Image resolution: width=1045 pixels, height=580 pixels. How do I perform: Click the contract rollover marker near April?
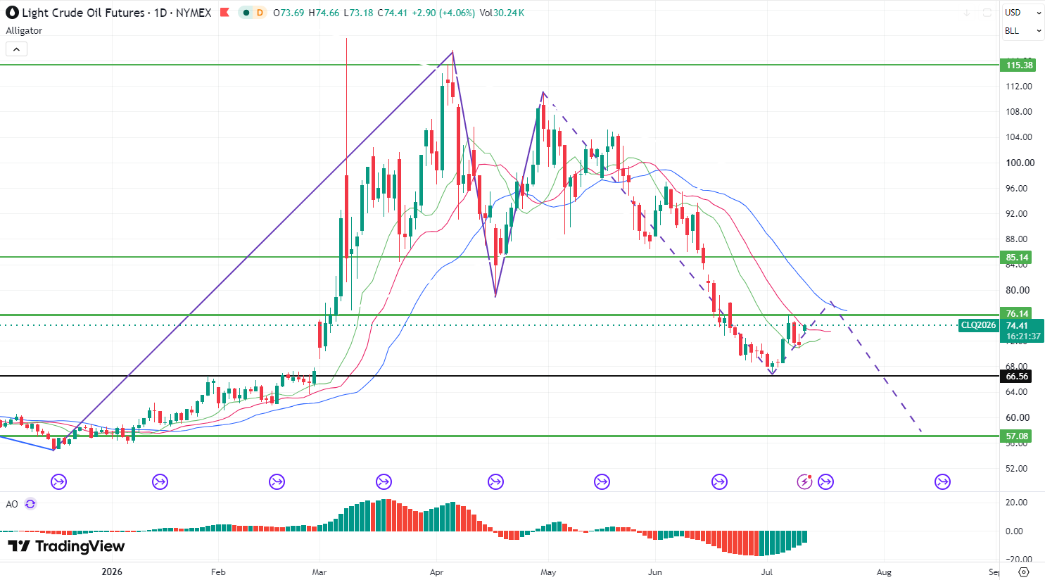coord(384,481)
